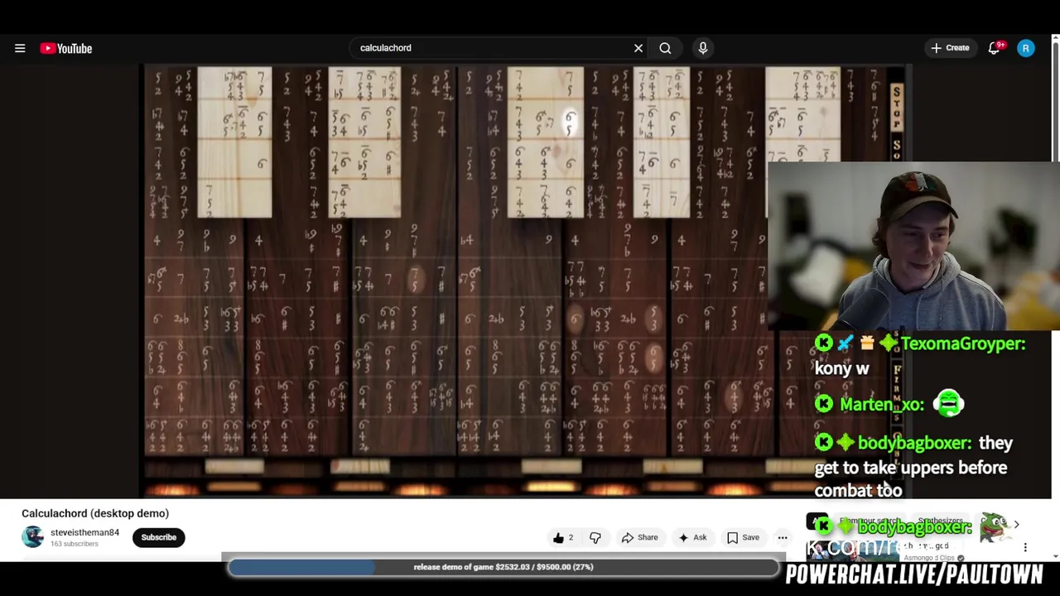
Task: Open the Ask AI button
Action: [x=691, y=537]
